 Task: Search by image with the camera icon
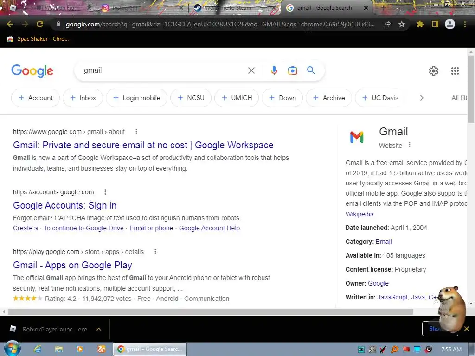tap(292, 70)
